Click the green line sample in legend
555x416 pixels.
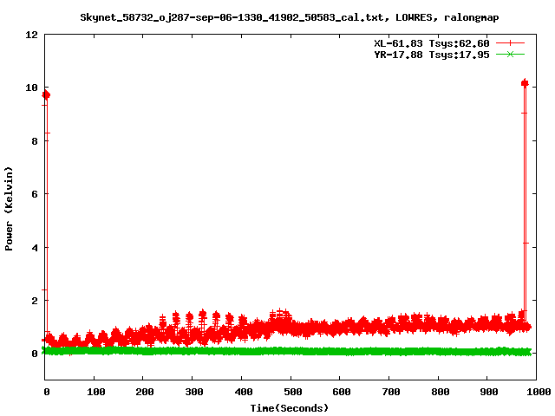tap(510, 55)
